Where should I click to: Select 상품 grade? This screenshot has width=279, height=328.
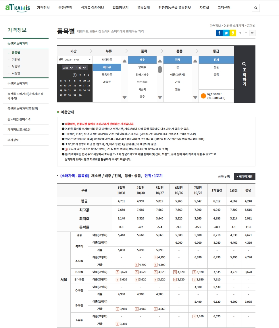pos(216,67)
